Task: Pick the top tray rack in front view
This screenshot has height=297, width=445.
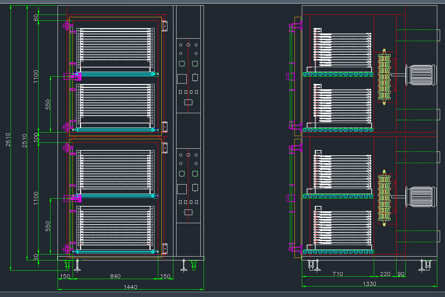Action: click(x=115, y=50)
